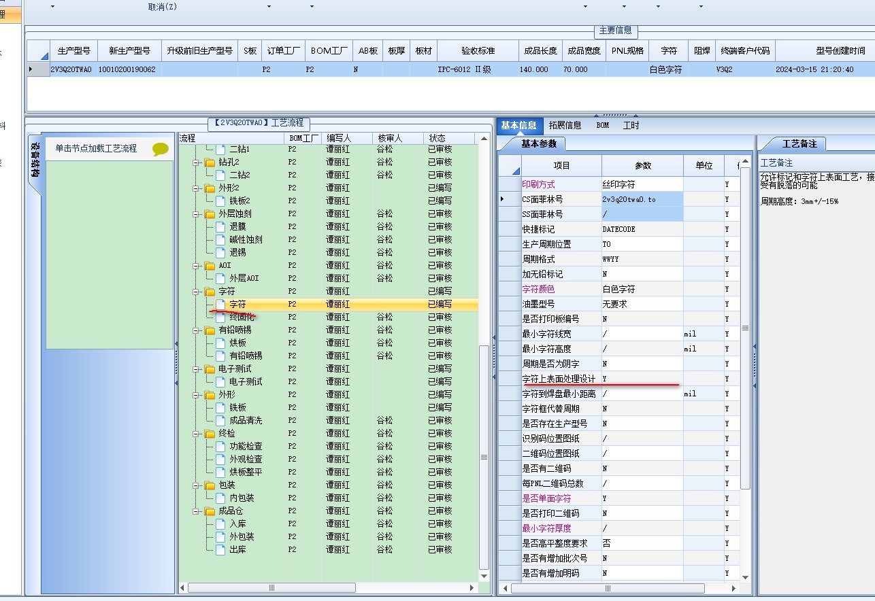Open the 拓展信息 tab

(565, 125)
